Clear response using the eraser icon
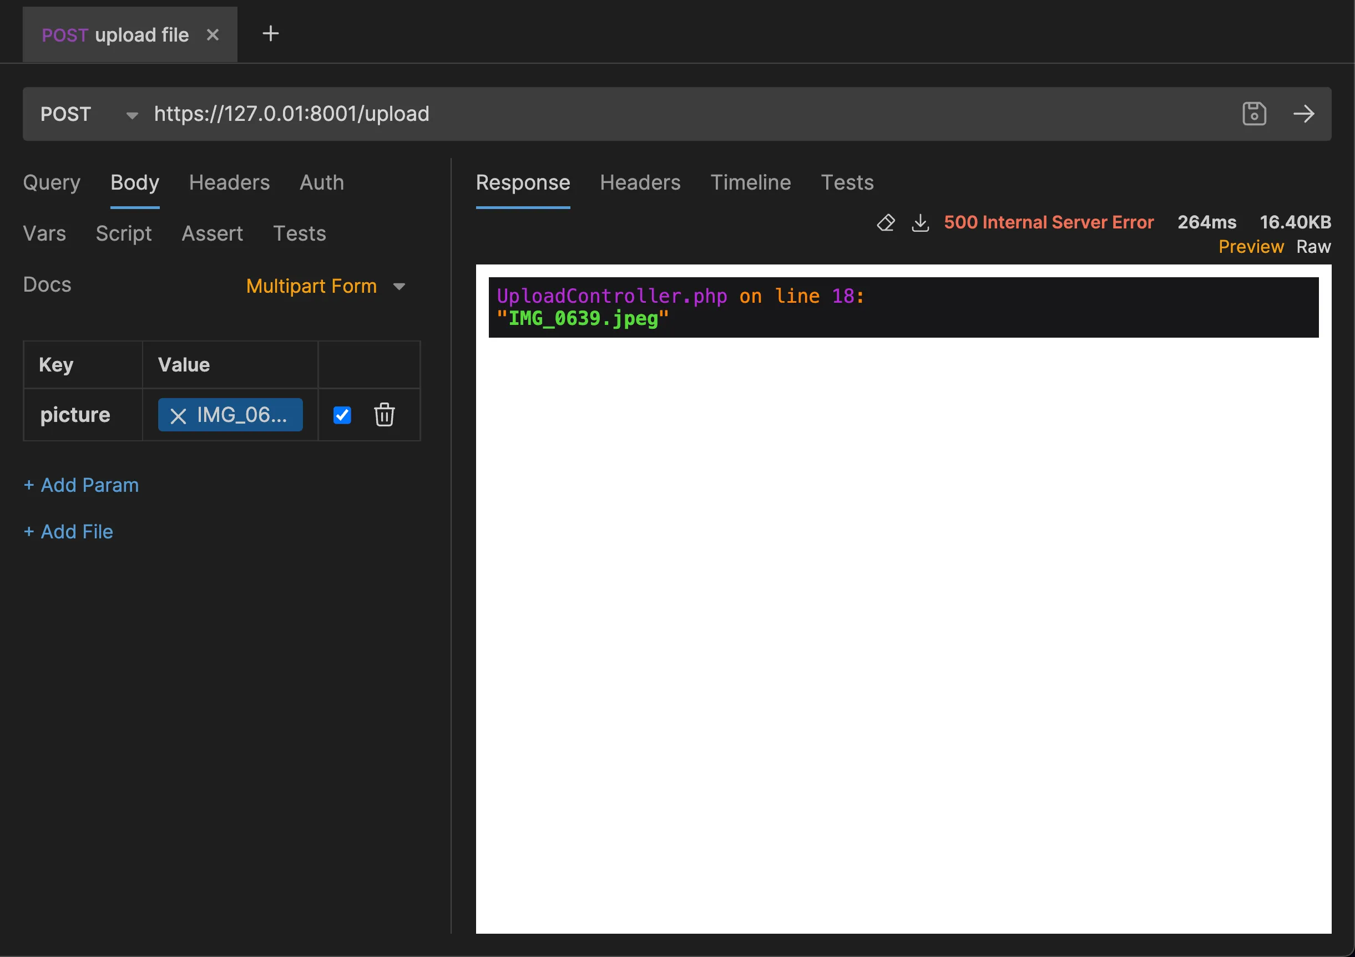Image resolution: width=1355 pixels, height=957 pixels. (885, 222)
